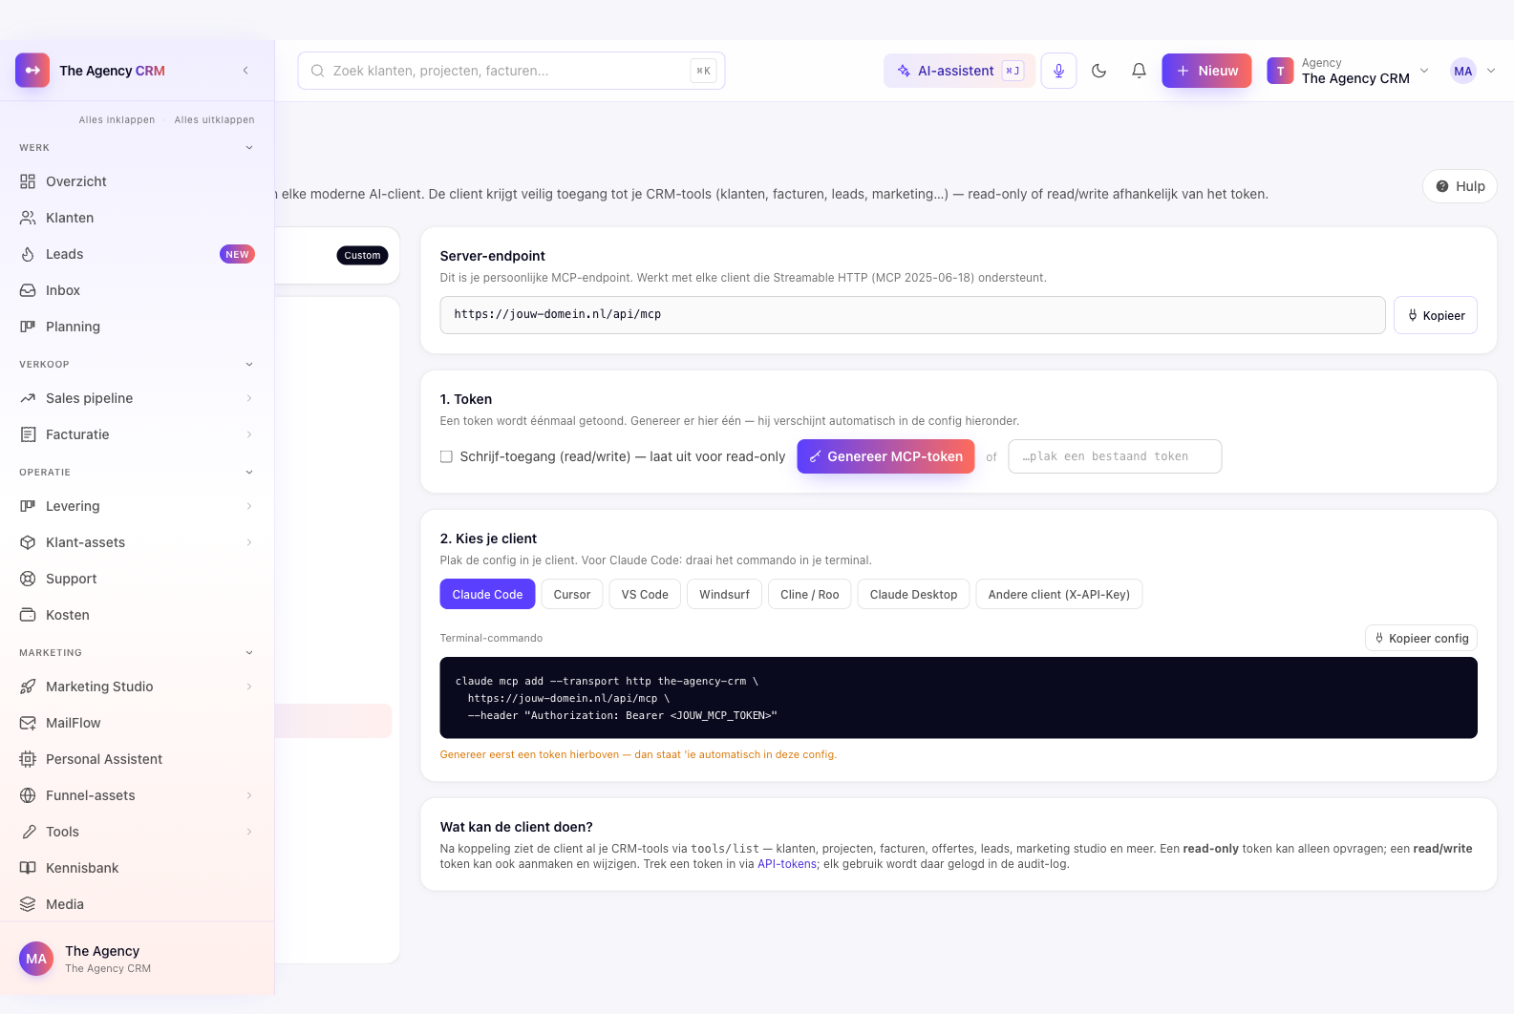Open Media library

click(137, 904)
